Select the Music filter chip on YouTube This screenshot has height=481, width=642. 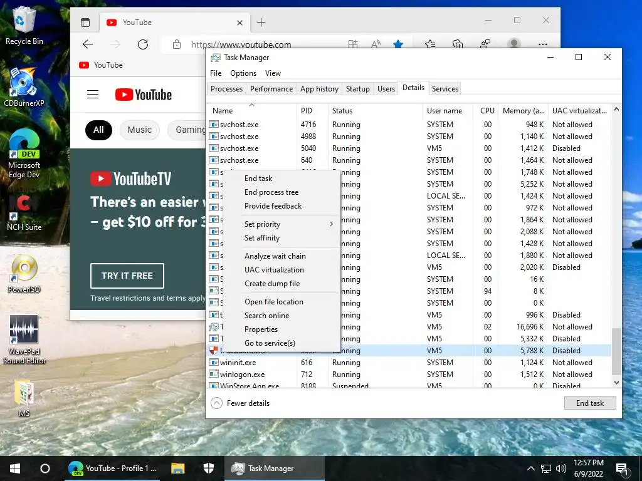pyautogui.click(x=140, y=130)
